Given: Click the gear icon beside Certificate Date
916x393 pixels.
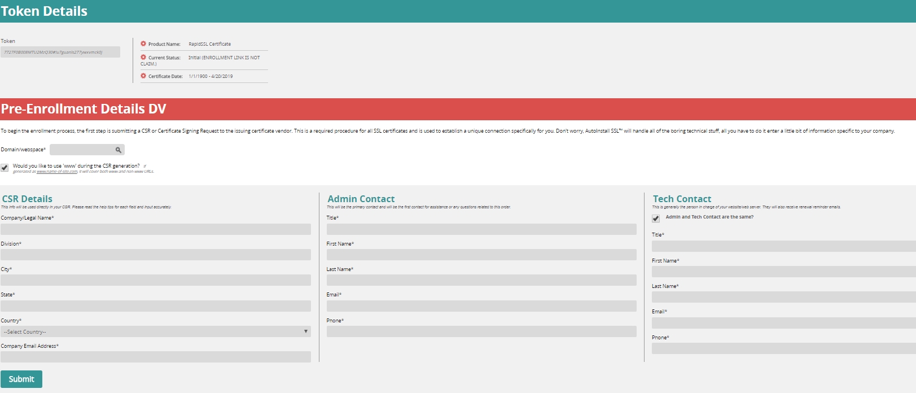Looking at the screenshot, I should point(143,76).
